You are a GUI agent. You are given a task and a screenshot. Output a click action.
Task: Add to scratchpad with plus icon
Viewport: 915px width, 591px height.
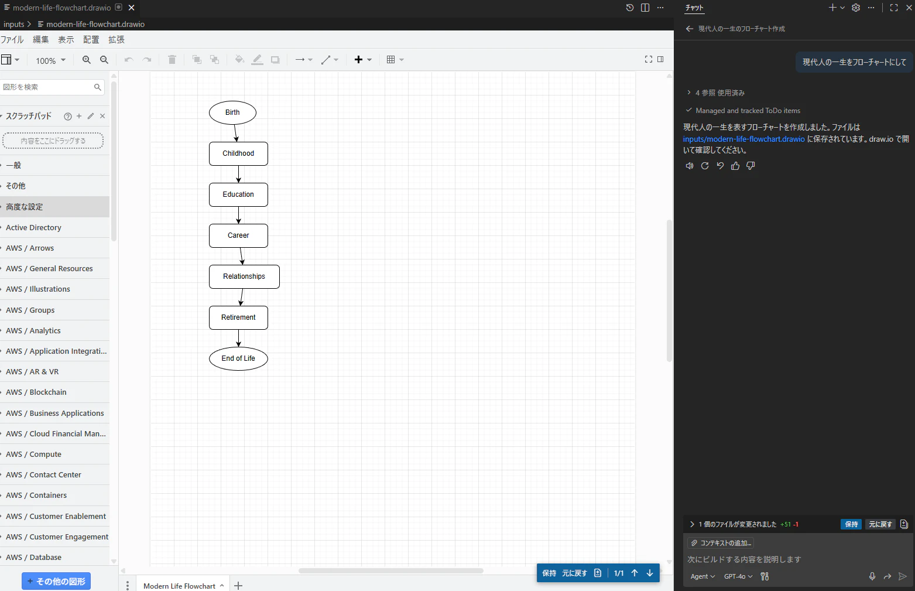[79, 116]
